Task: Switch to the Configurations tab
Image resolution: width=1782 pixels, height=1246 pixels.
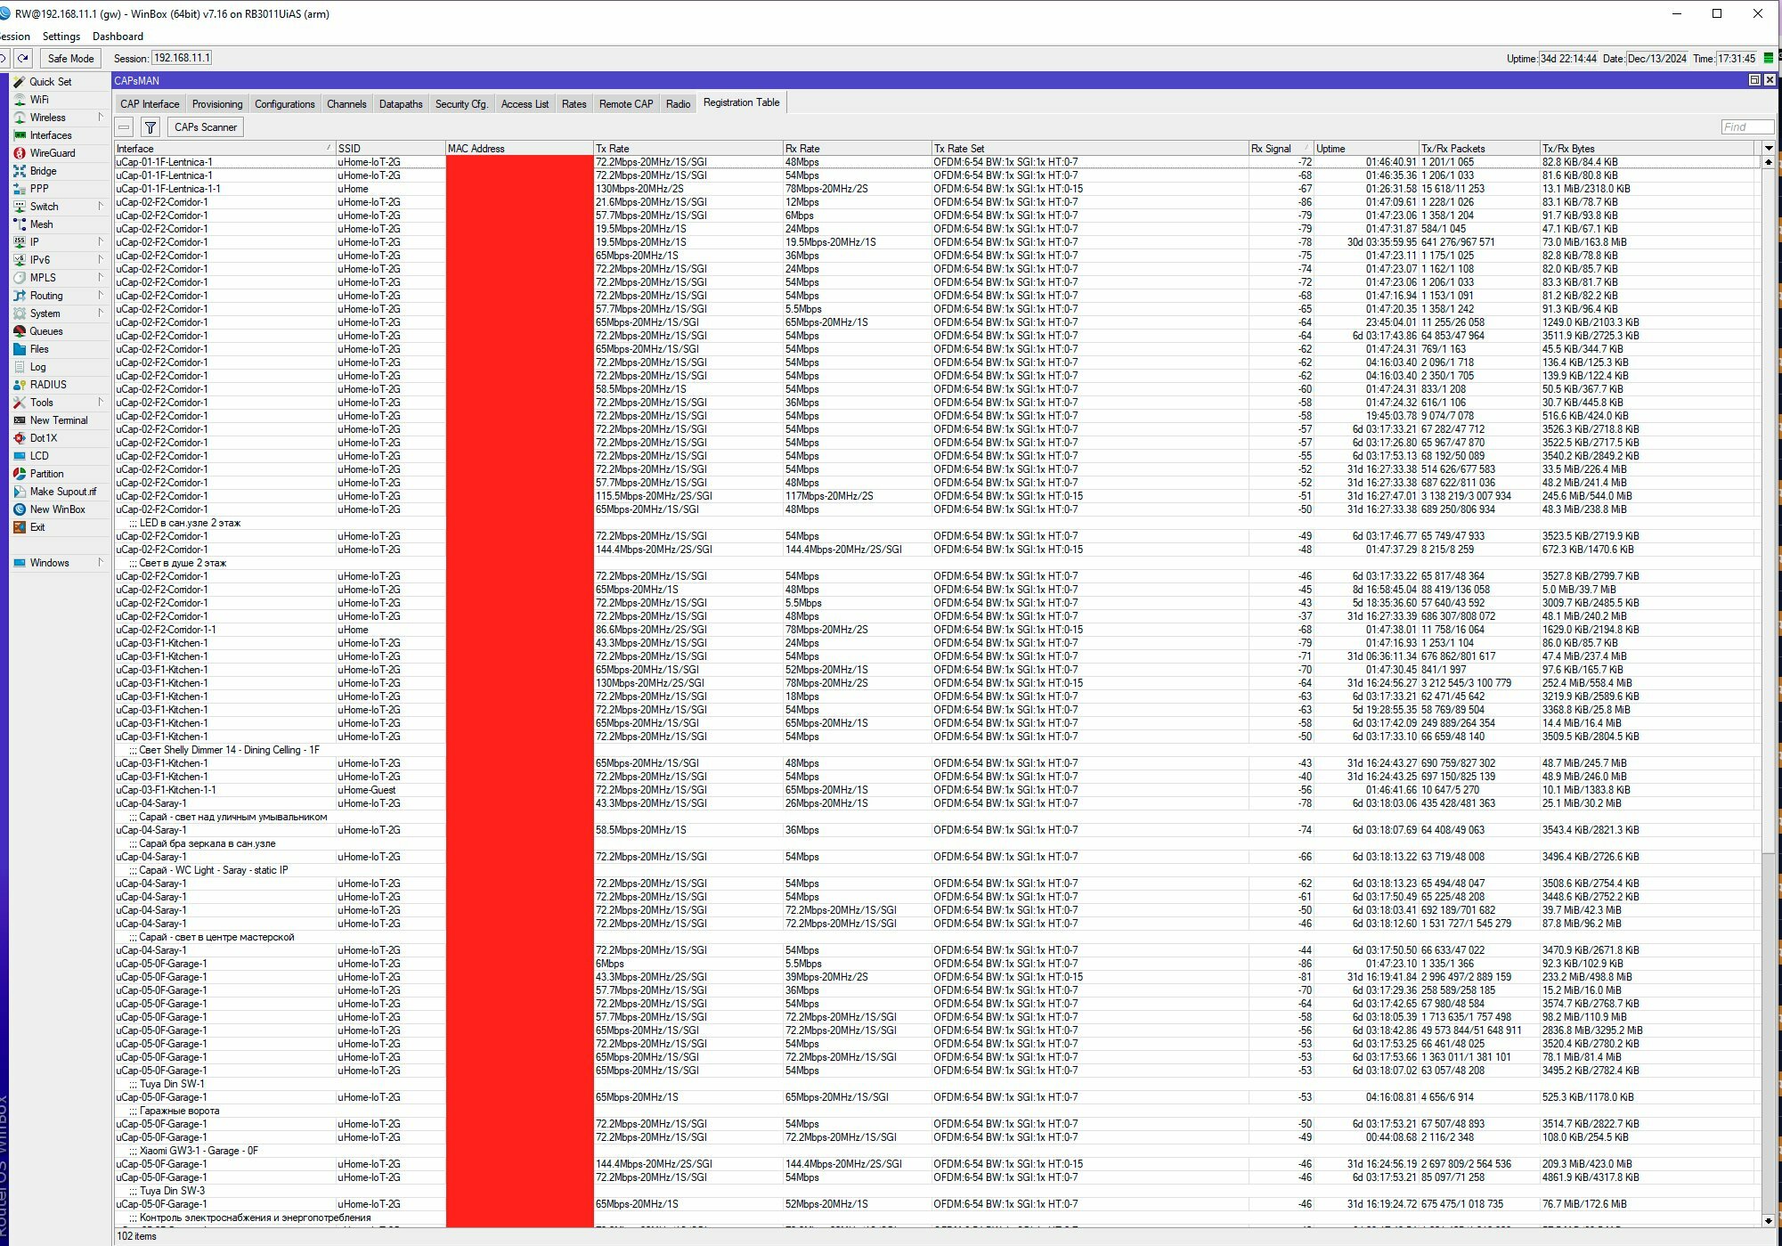Action: (285, 104)
